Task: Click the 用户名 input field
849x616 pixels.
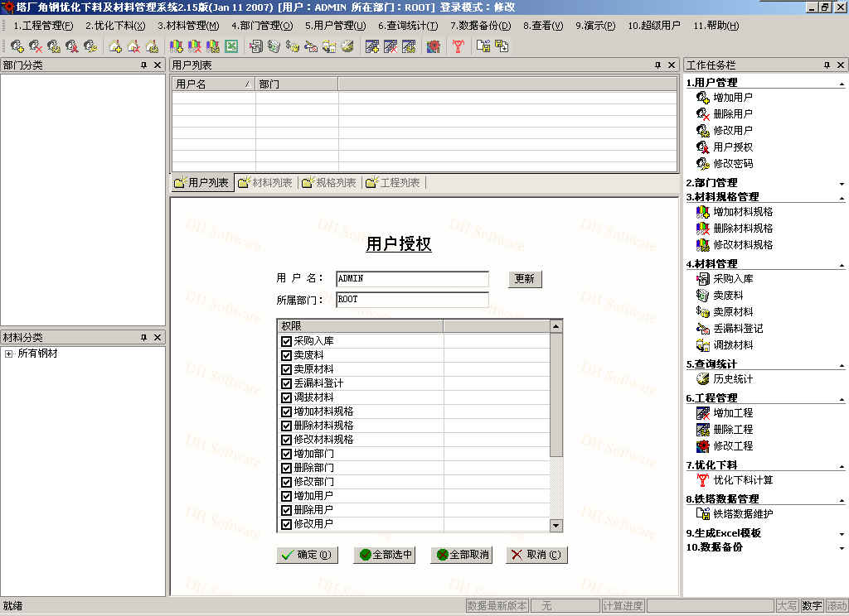Action: click(x=412, y=278)
